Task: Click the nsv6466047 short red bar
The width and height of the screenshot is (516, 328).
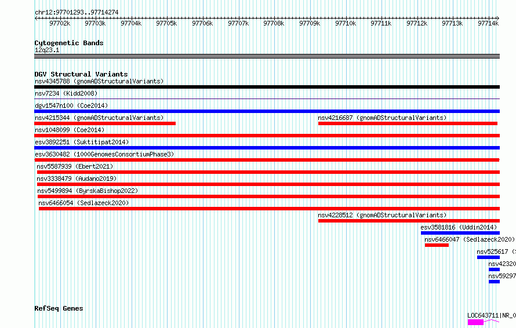Action: pos(437,245)
